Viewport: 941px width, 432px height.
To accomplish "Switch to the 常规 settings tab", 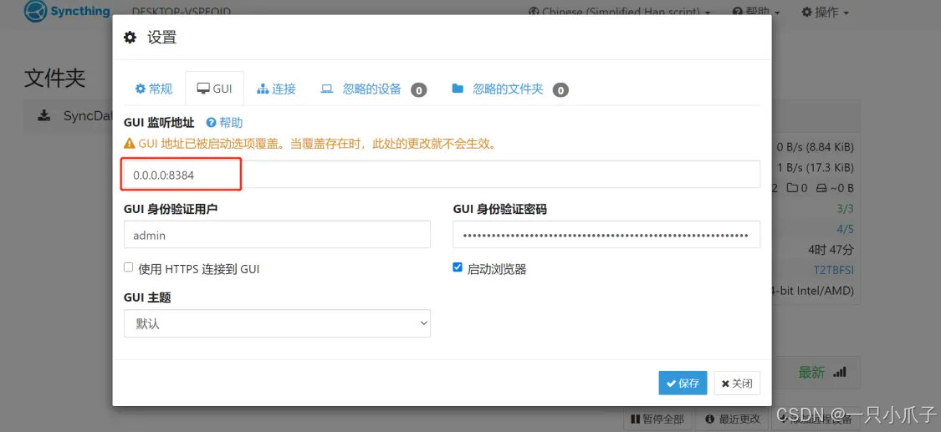I will click(x=154, y=89).
